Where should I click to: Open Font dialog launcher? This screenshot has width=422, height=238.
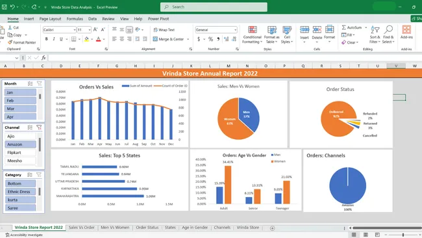coord(106,49)
